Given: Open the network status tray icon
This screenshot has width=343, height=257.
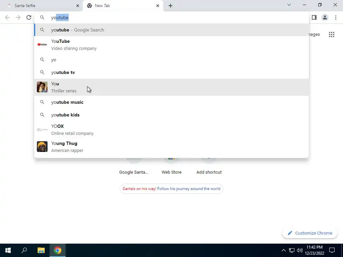Looking at the screenshot, I should (292, 250).
